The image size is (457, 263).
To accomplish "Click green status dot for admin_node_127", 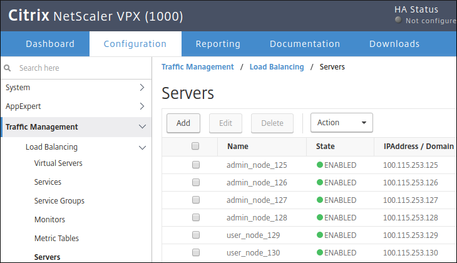I will pos(320,200).
